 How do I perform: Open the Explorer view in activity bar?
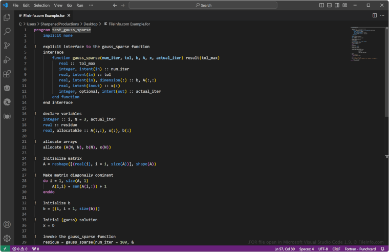click(7, 17)
